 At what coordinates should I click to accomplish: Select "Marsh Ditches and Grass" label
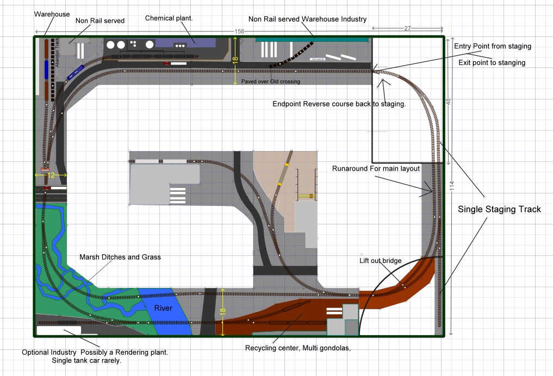tap(120, 257)
